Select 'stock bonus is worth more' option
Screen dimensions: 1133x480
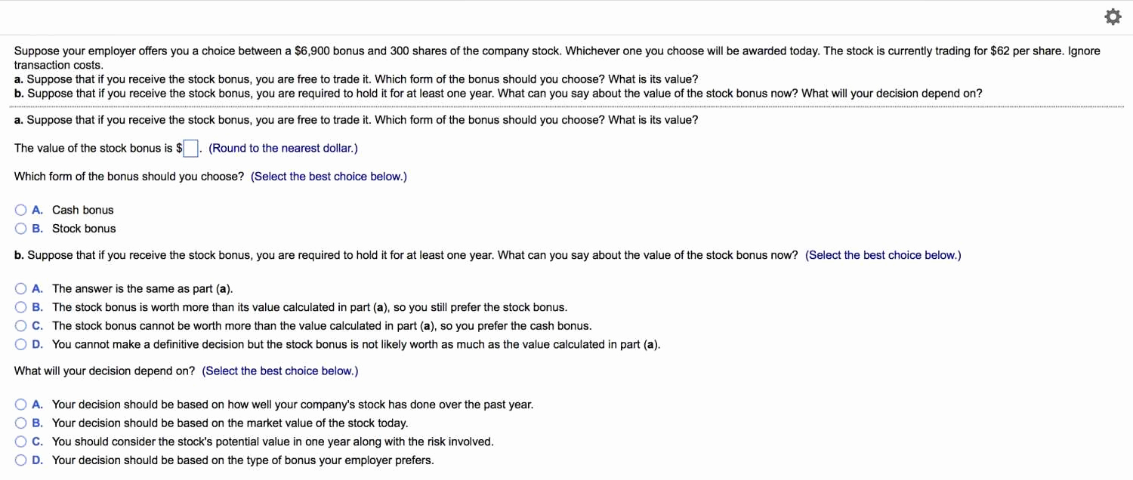[21, 307]
